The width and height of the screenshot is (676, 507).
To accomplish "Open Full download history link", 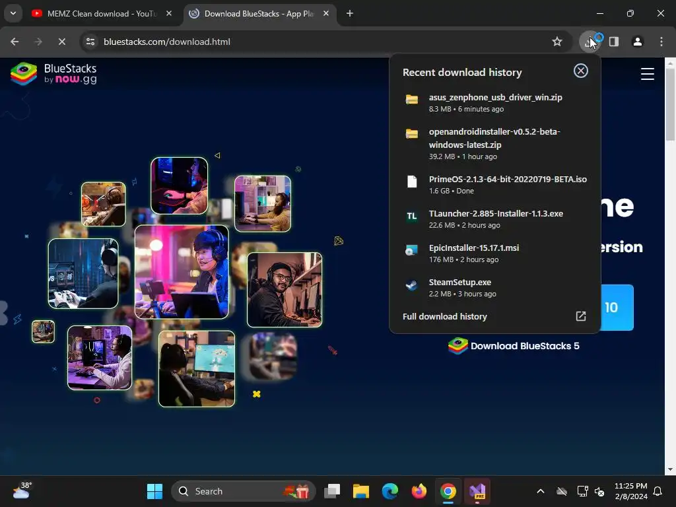I will [x=444, y=316].
